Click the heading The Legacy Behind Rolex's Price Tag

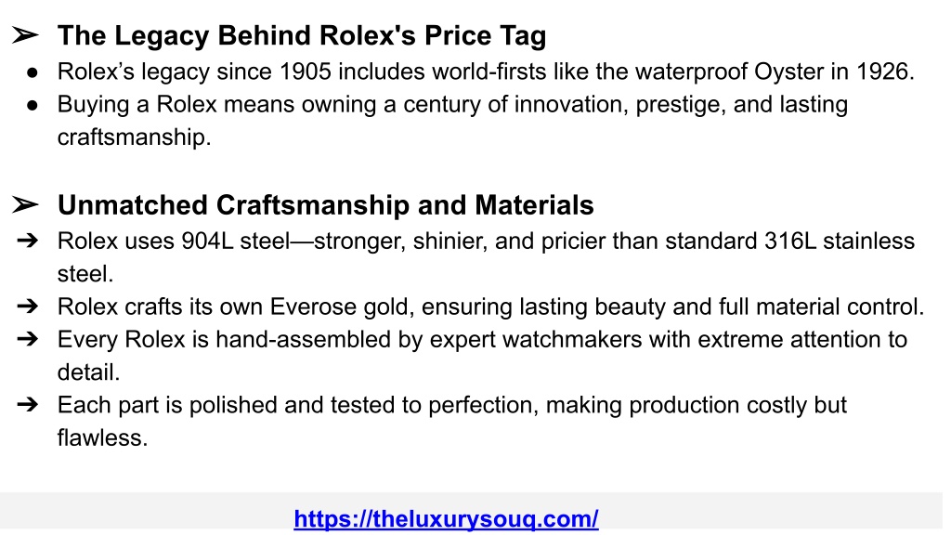coord(302,36)
